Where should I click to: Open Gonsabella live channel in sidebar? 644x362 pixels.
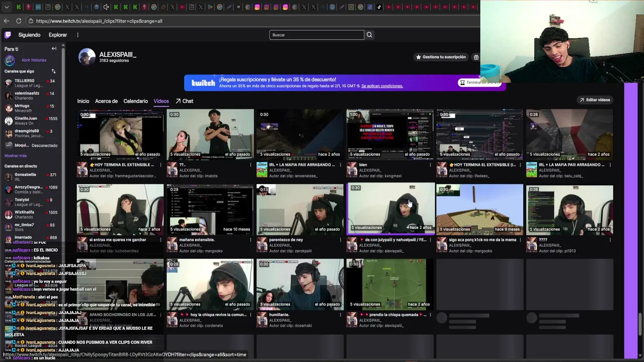tap(30, 177)
